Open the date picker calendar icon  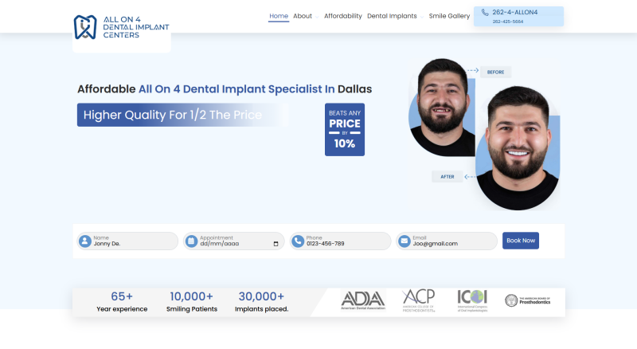(x=276, y=244)
